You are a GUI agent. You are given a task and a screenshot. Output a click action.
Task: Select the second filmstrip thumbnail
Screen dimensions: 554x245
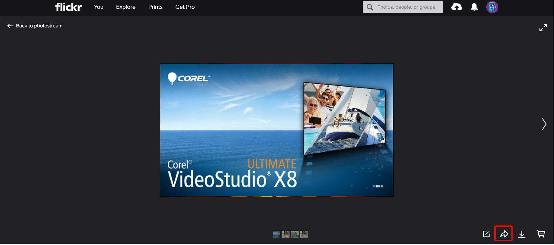286,234
